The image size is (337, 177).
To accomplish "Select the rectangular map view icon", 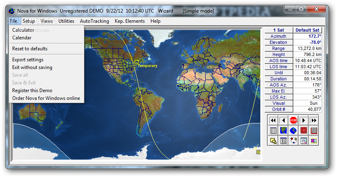I will coord(283,131).
